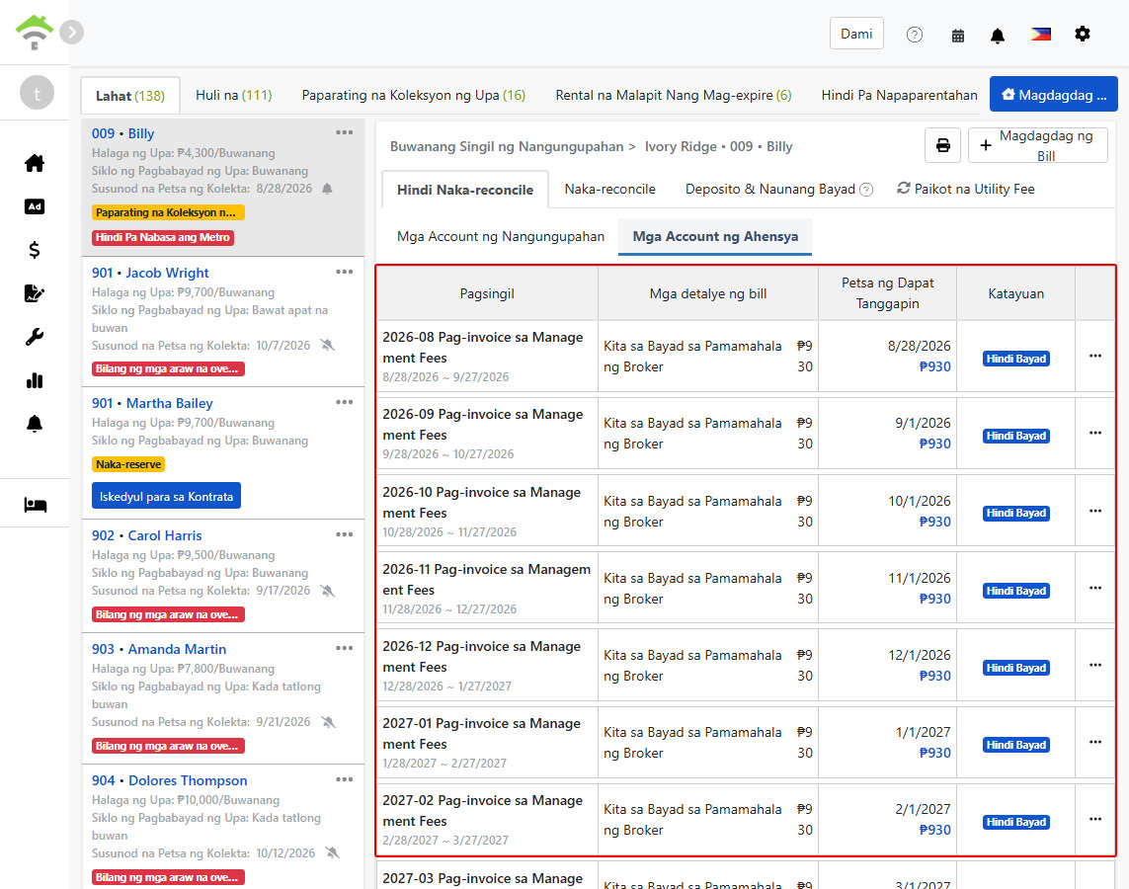The height and width of the screenshot is (889, 1129).
Task: Open row actions for the 2026-10 invoice
Action: click(x=1095, y=511)
